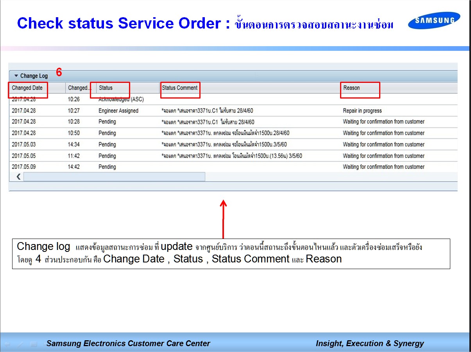
Task: Select the 14:34 time cell
Action: pyautogui.click(x=73, y=144)
